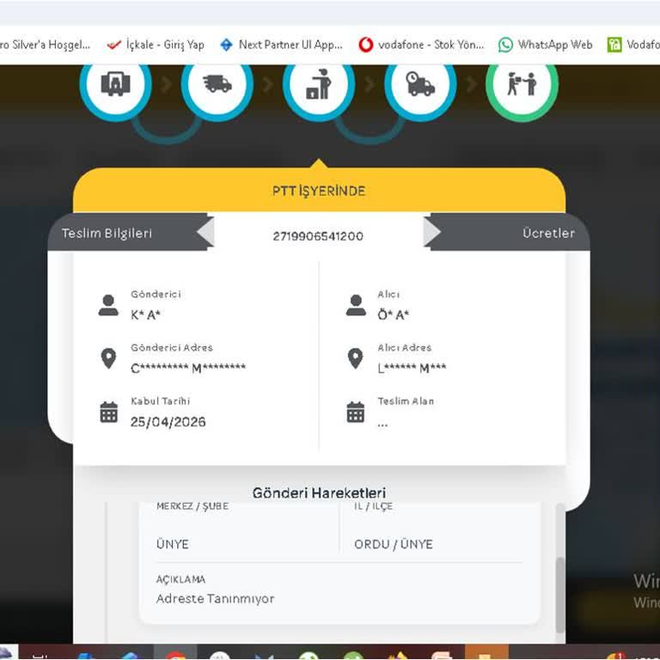Open the Silver'a Hoşgel bookmark
This screenshot has width=660, height=660.
[45, 45]
